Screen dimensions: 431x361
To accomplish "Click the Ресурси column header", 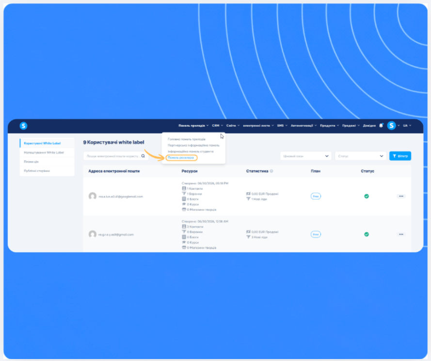I will 190,171.
